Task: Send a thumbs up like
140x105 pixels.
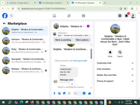Action: pos(90,93)
